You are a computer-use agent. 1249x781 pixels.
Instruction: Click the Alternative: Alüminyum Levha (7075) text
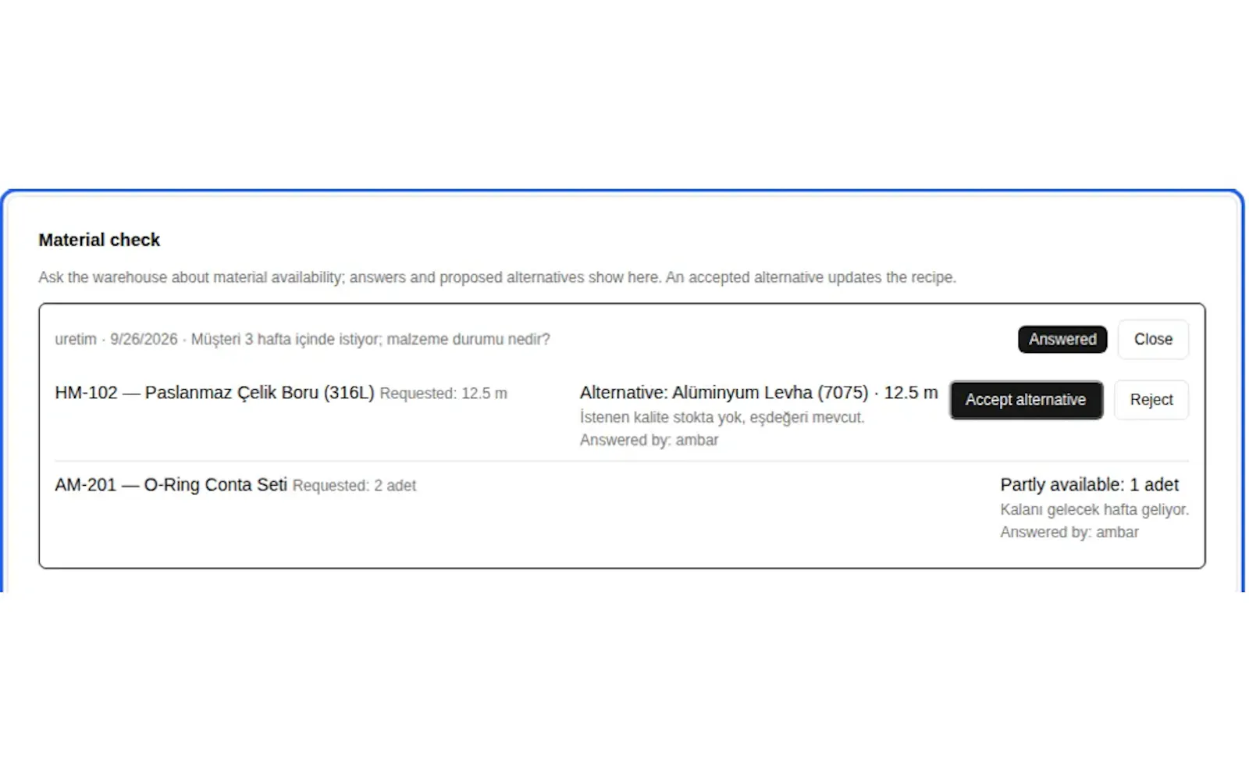click(759, 393)
